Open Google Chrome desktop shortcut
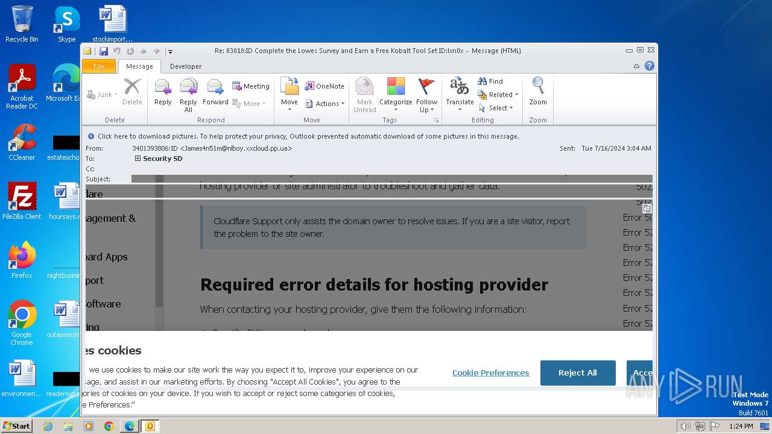The image size is (772, 434). click(22, 322)
